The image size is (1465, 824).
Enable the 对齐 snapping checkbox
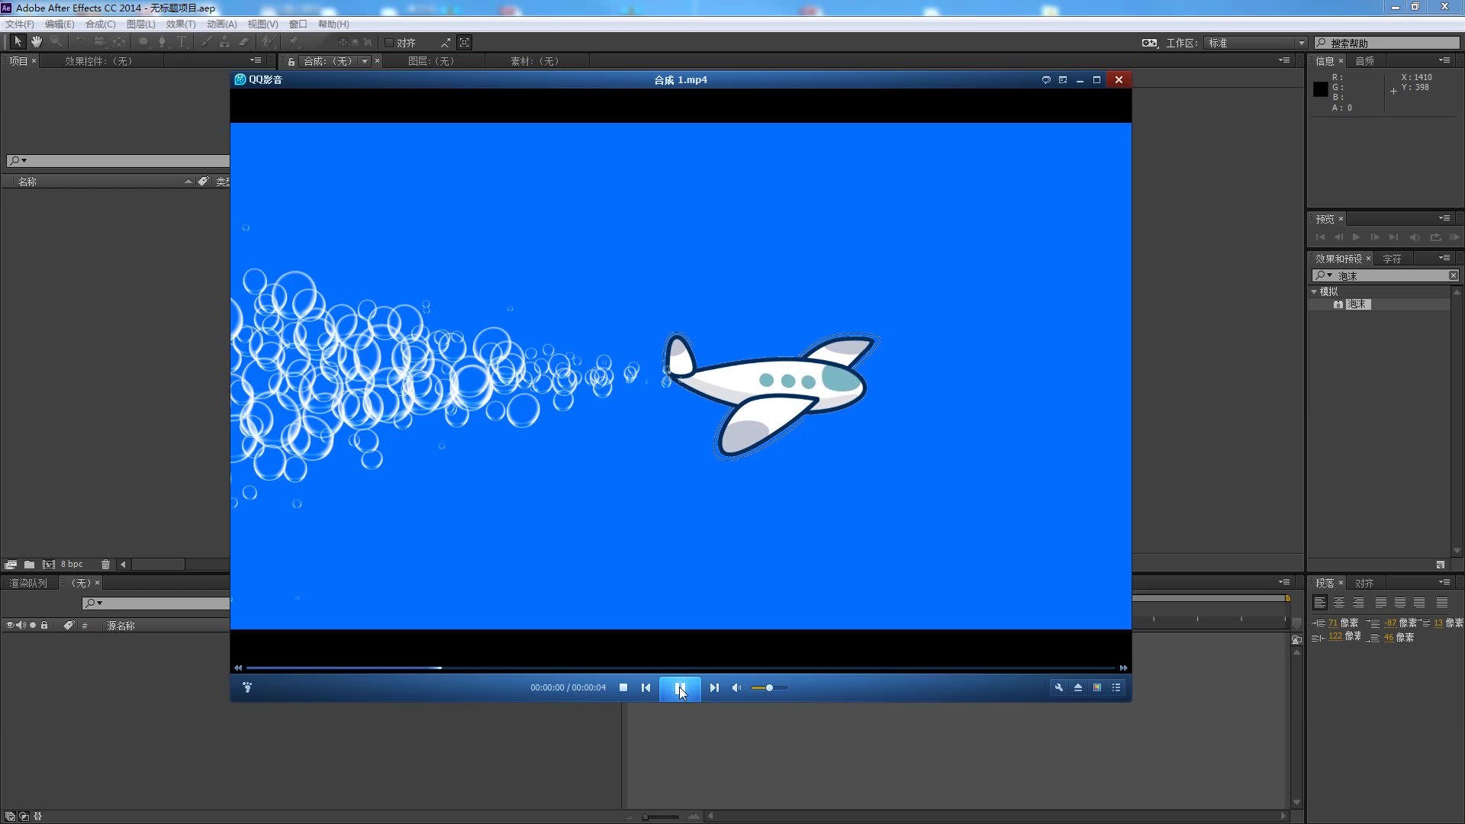[x=389, y=43]
